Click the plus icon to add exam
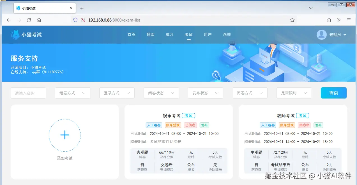Image resolution: width=357 pixels, height=185 pixels. pyautogui.click(x=65, y=135)
